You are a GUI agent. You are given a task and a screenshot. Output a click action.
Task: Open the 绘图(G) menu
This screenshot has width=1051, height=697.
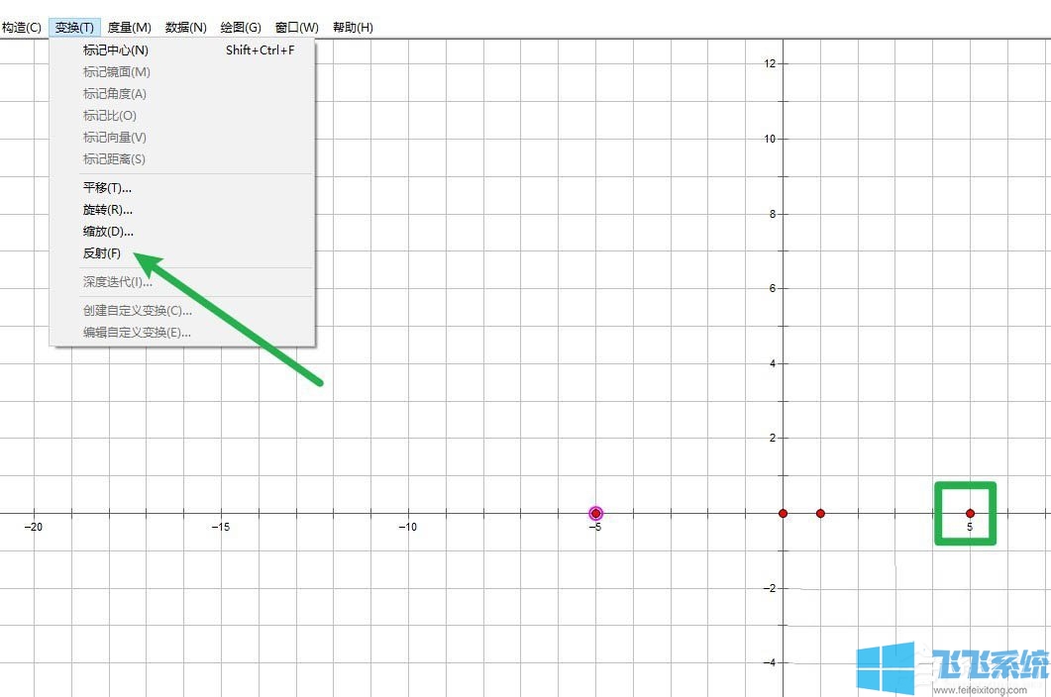[x=241, y=28]
